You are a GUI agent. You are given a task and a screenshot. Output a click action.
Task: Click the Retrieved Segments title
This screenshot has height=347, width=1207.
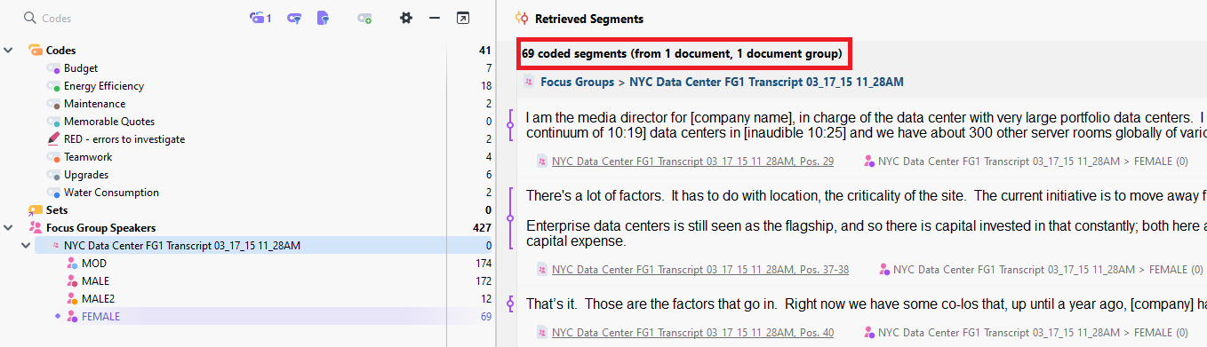(589, 19)
